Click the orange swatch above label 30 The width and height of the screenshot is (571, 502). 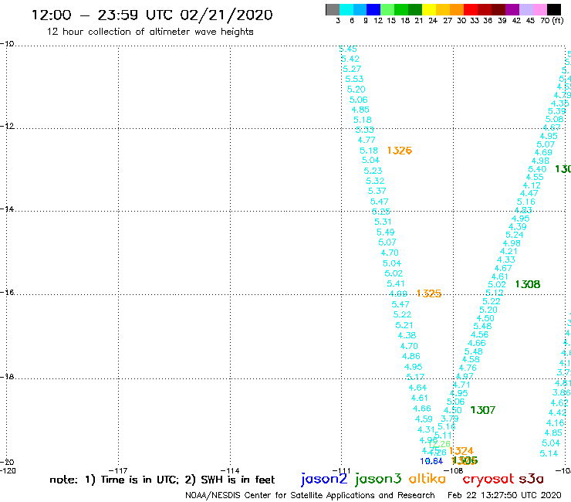point(457,9)
